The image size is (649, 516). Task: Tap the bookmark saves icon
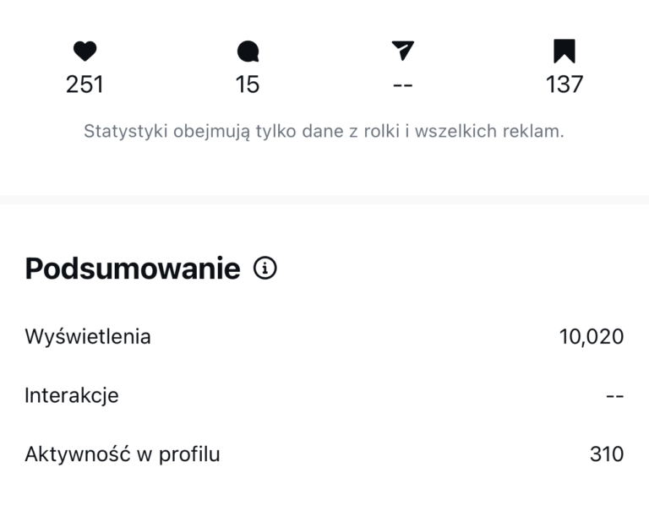coord(564,52)
